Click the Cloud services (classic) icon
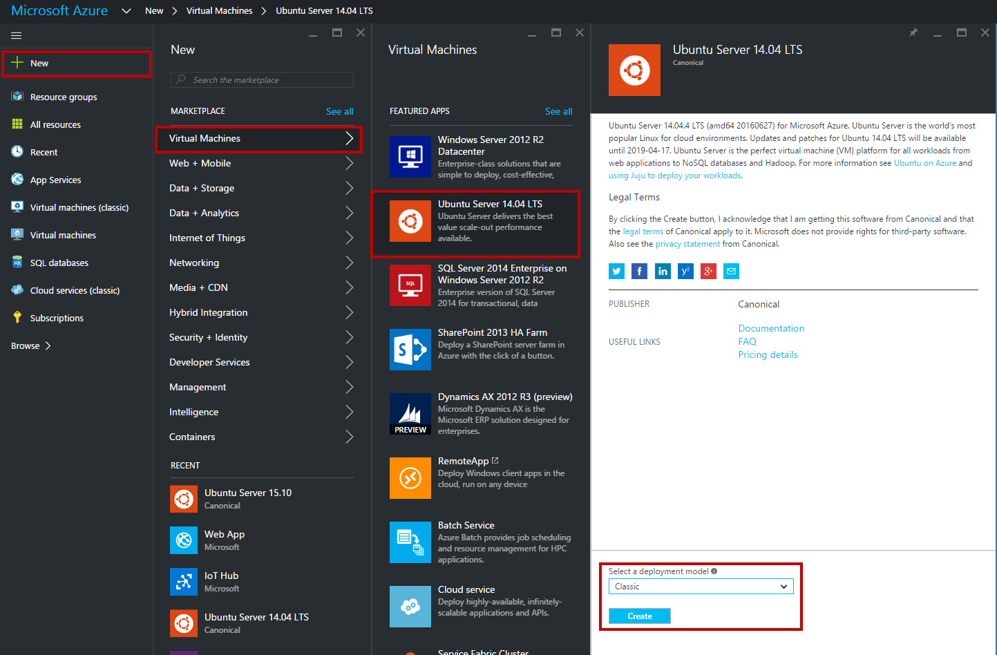This screenshot has height=655, width=997. pyautogui.click(x=17, y=290)
